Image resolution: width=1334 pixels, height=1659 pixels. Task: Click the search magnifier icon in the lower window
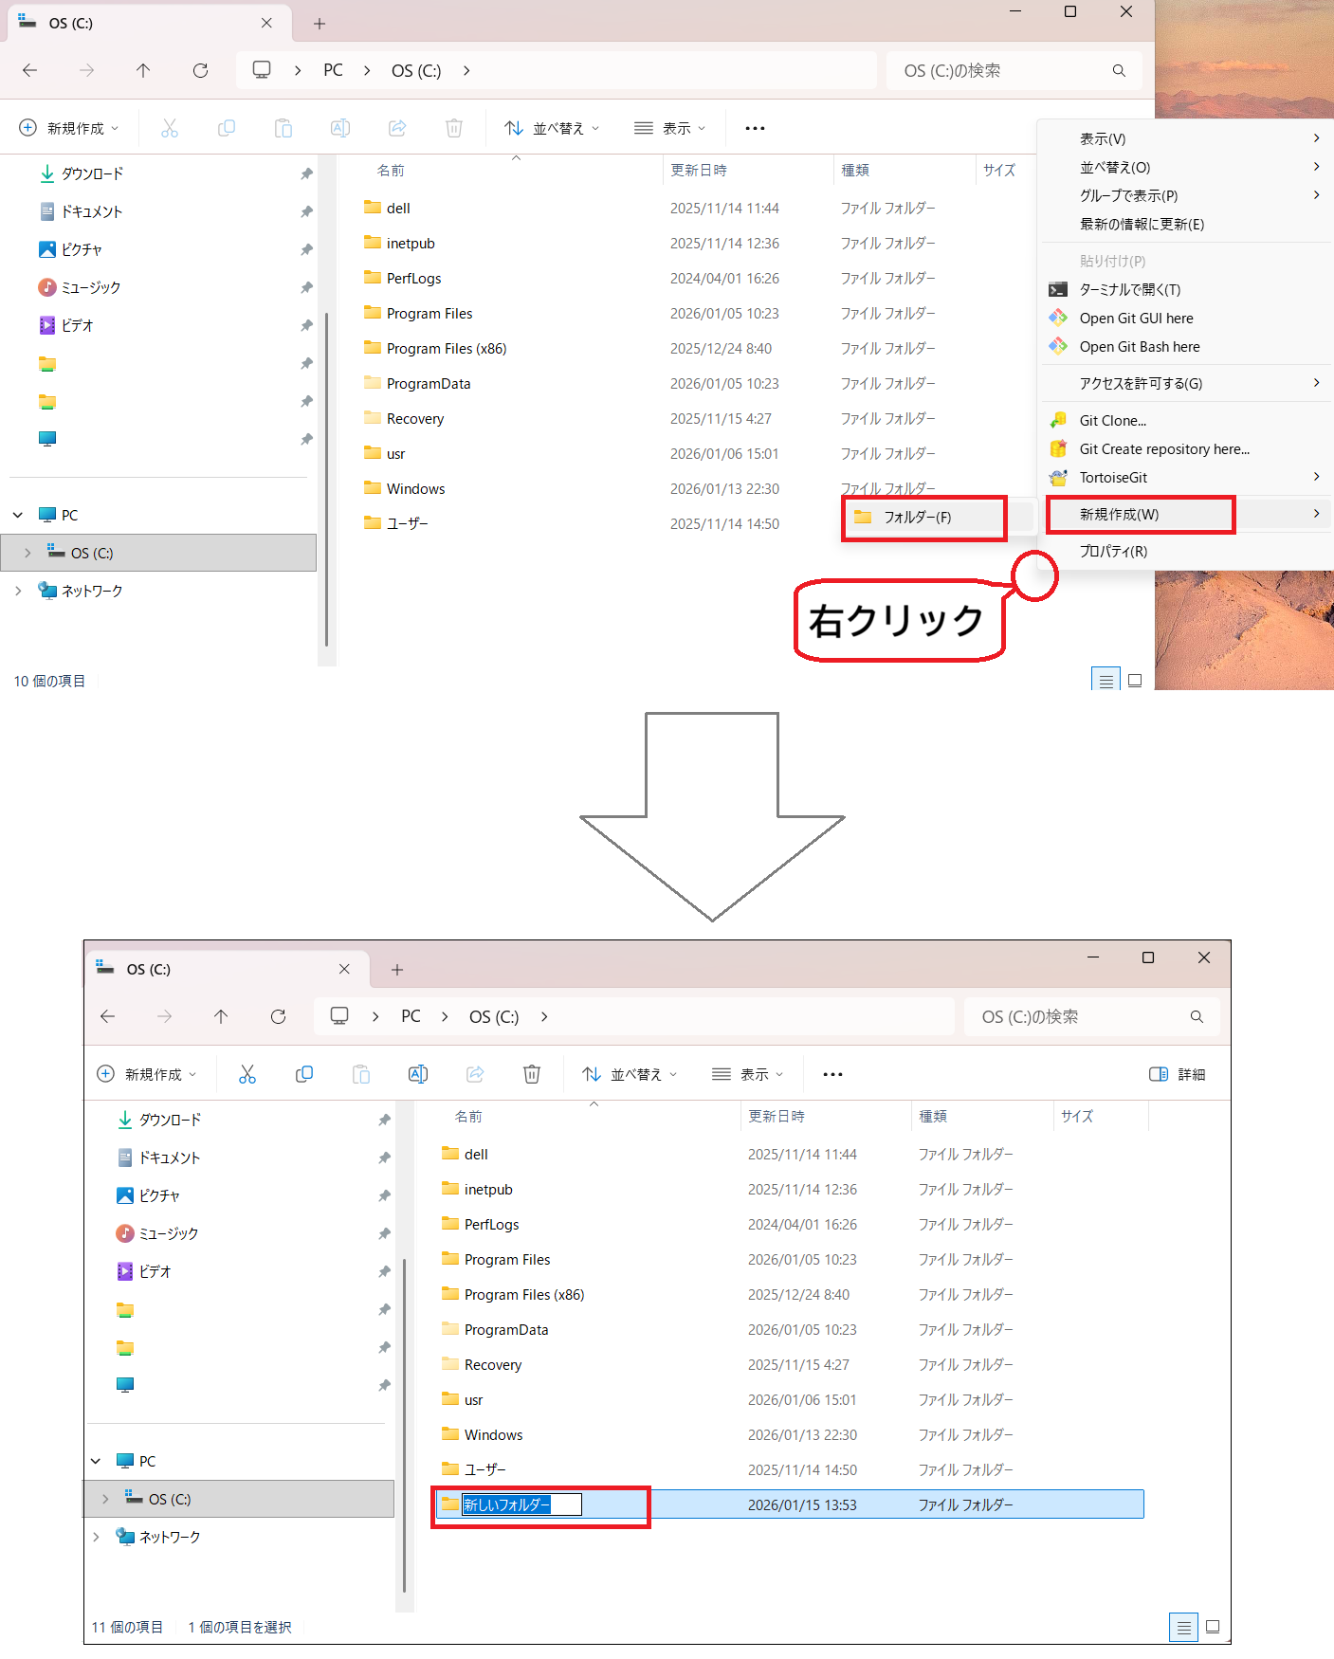[1197, 1016]
